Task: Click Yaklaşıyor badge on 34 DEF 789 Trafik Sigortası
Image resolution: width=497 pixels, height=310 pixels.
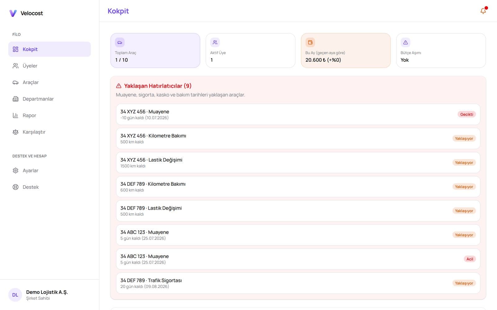Action: pos(464,283)
